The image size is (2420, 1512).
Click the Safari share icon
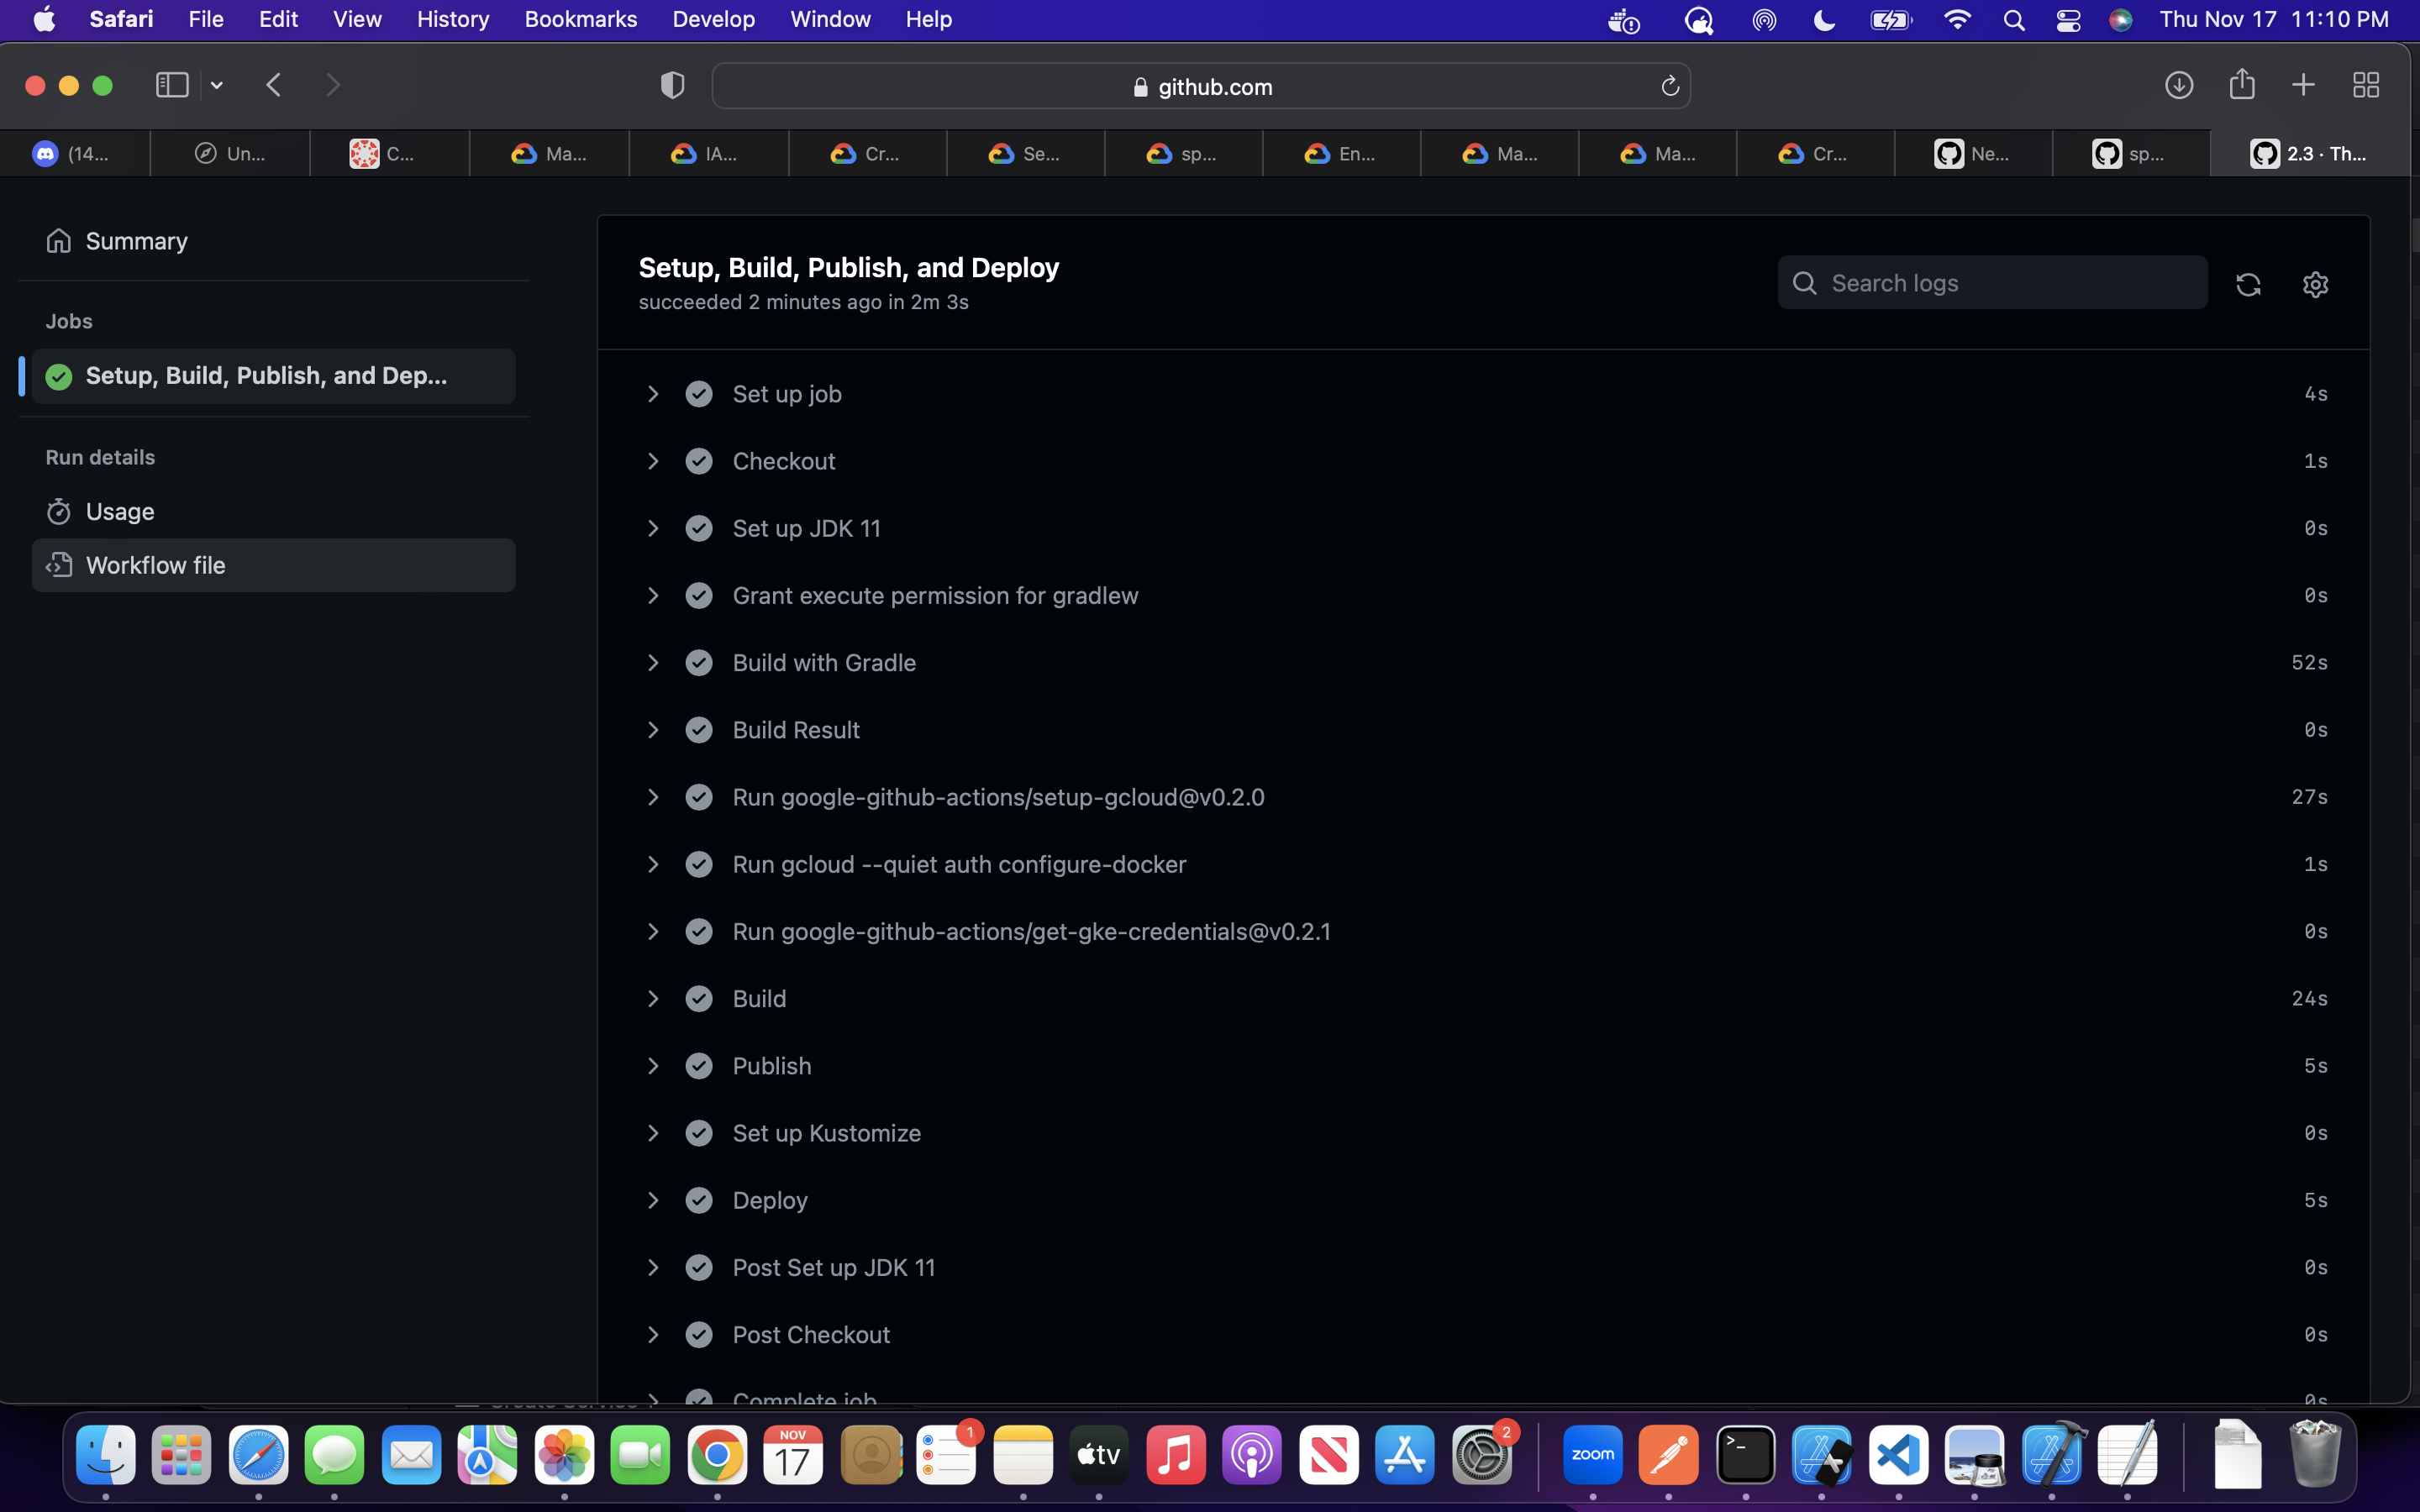[2242, 85]
